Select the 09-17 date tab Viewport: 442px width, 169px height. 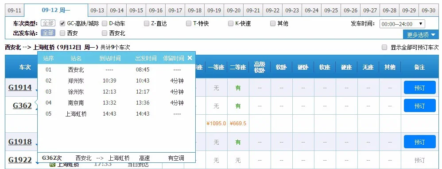[175, 11]
